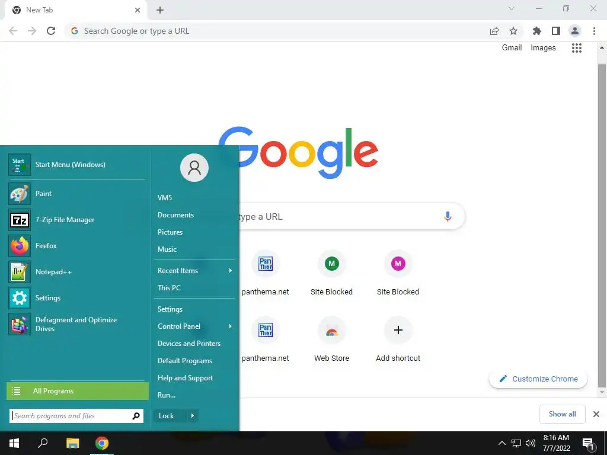Open Music folder entry
The height and width of the screenshot is (455, 607).
pos(167,249)
